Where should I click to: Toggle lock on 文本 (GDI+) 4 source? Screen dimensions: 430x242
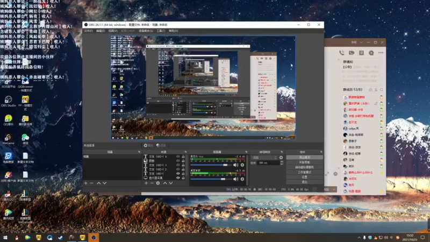pos(183,156)
